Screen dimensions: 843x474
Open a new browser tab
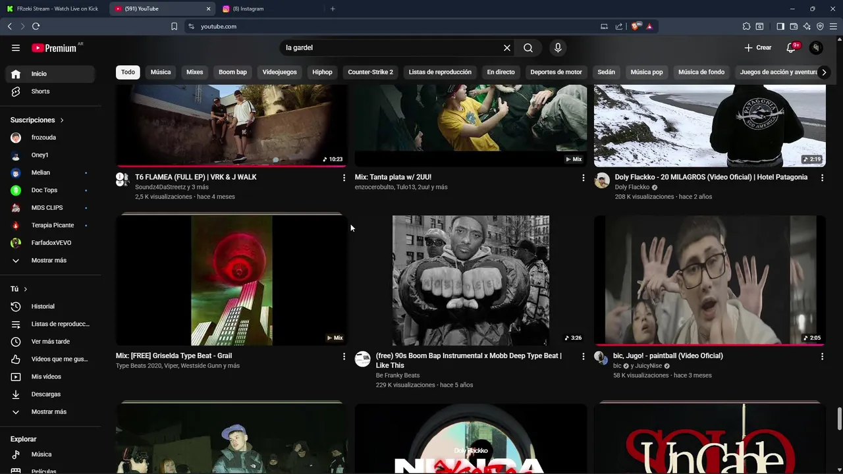333,9
